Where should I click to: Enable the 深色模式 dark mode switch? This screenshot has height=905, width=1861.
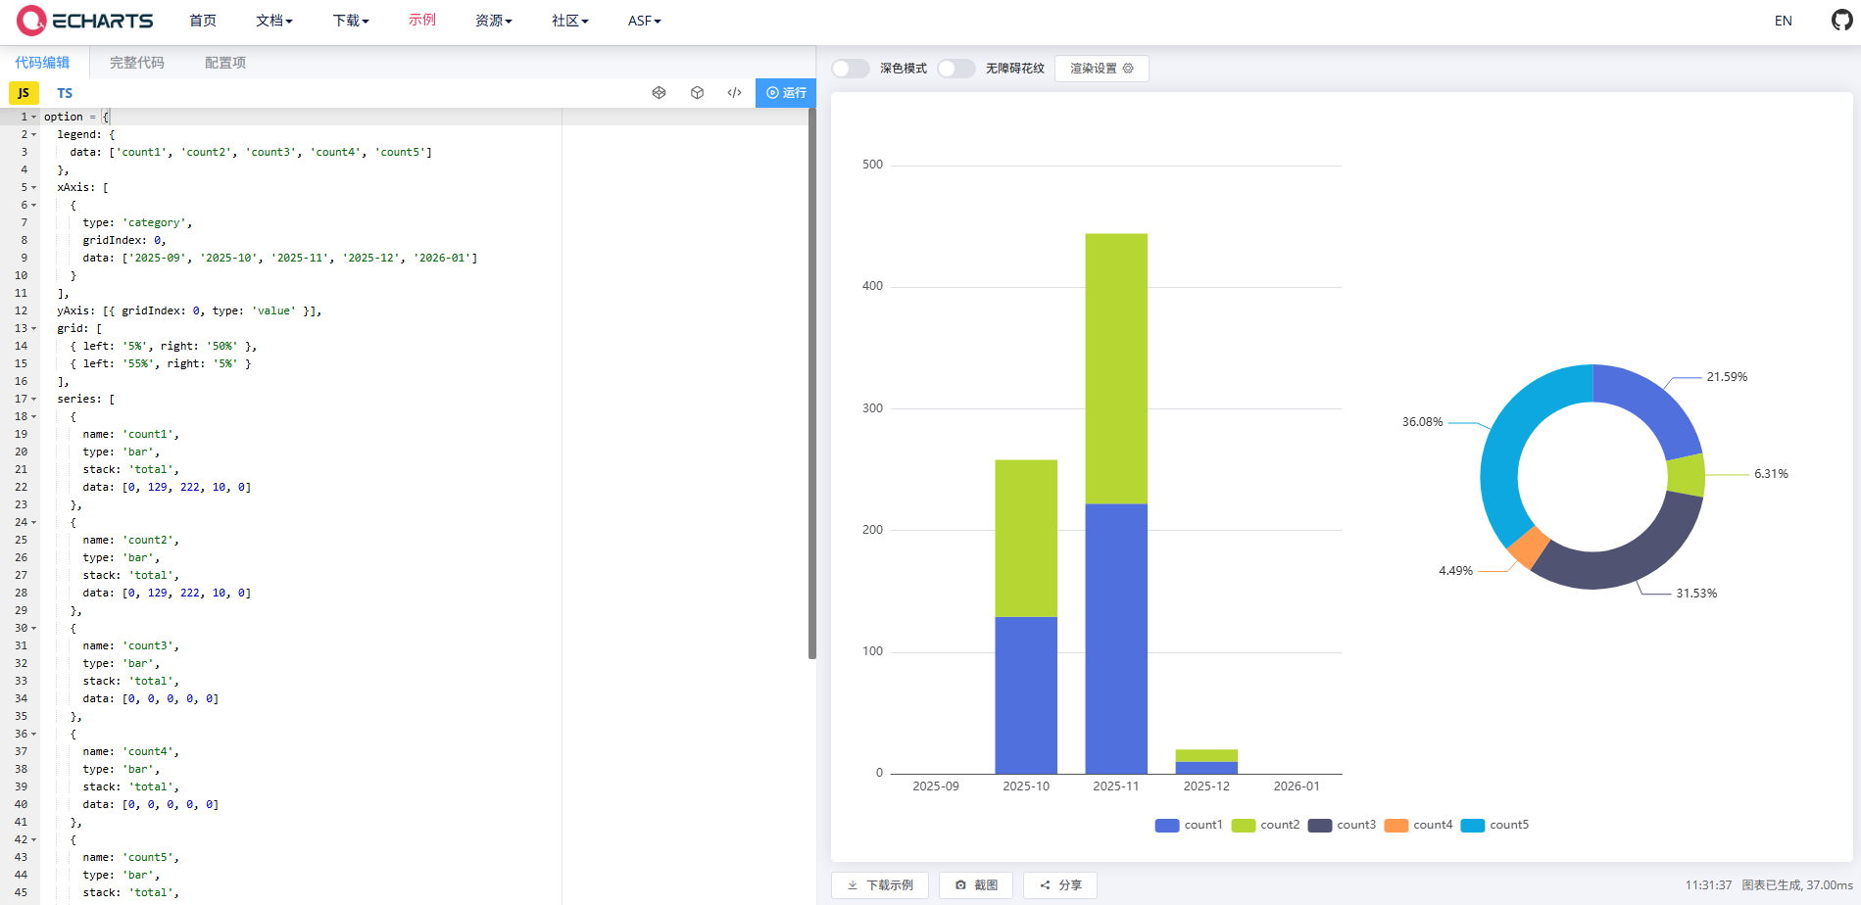coord(850,69)
